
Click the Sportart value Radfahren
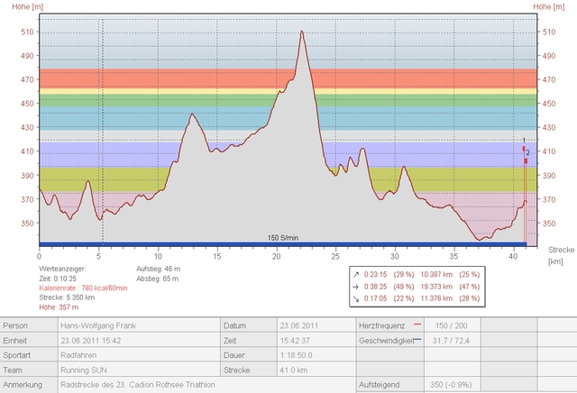coord(79,355)
